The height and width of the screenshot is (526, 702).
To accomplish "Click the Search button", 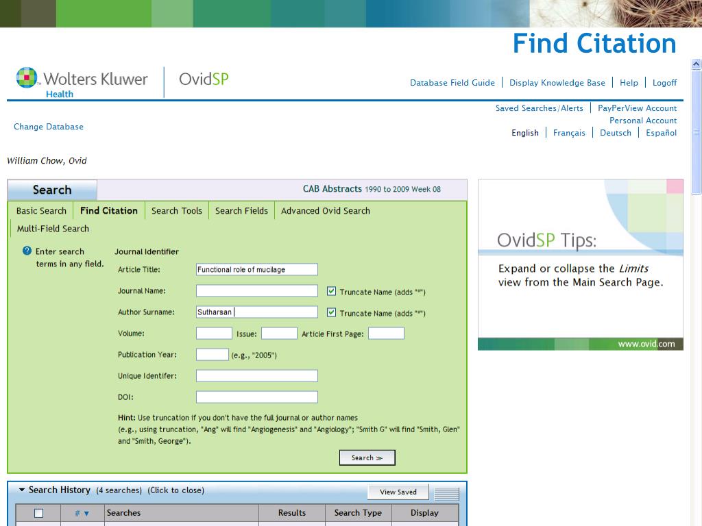I will click(x=367, y=458).
